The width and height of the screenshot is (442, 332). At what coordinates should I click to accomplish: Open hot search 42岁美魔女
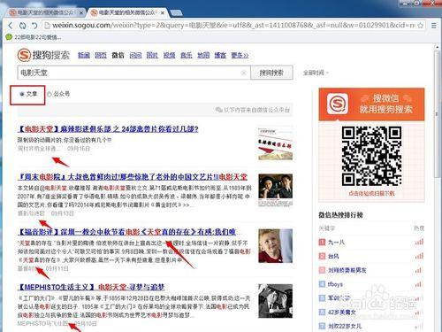[342, 312]
